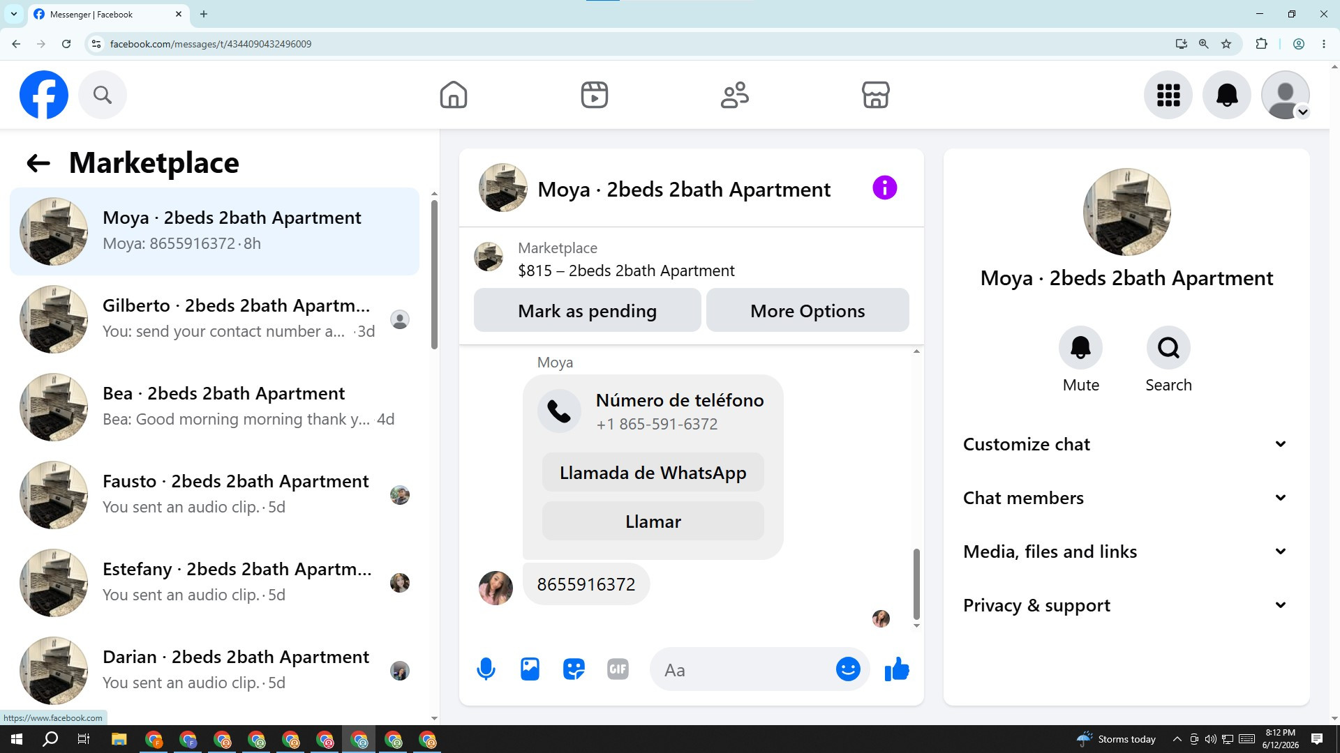1340x753 pixels.
Task: Send a thumbs-up like
Action: point(897,669)
